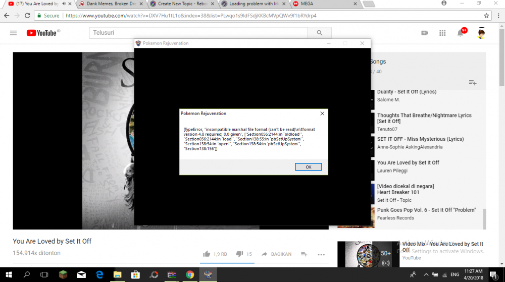
Task: Reload the page in Chrome
Action: tap(27, 16)
